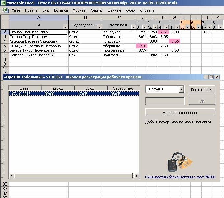Select the cell Колесов Виктор Павлович
The width and height of the screenshot is (224, 198).
(x=39, y=55)
